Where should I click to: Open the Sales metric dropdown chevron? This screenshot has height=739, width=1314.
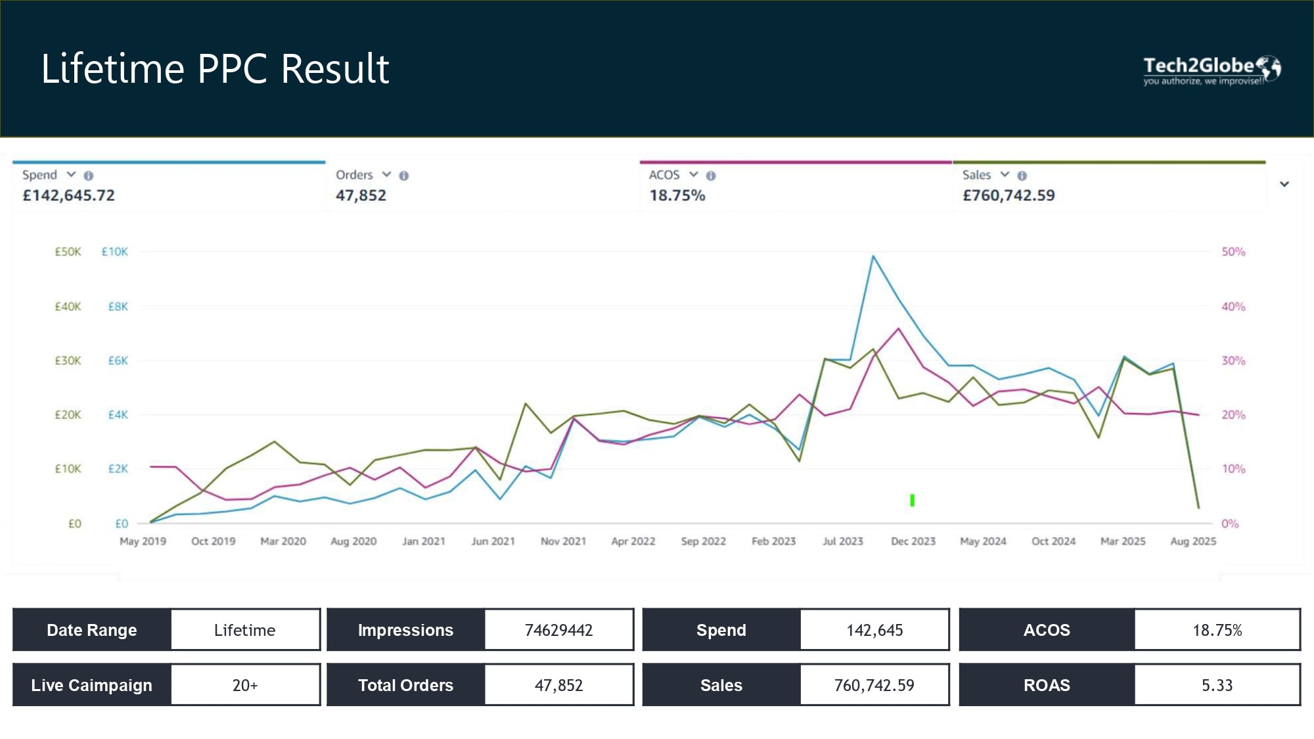[1005, 175]
